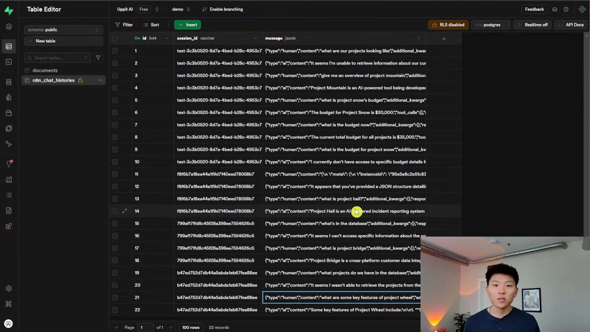This screenshot has width=590, height=332.
Task: Click session_id cell in row 15
Action: [218, 224]
